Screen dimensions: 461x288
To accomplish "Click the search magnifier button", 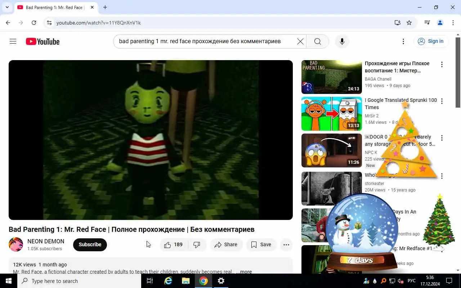I will pyautogui.click(x=318, y=41).
